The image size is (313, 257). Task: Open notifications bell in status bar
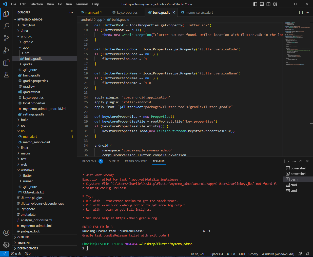point(308,254)
